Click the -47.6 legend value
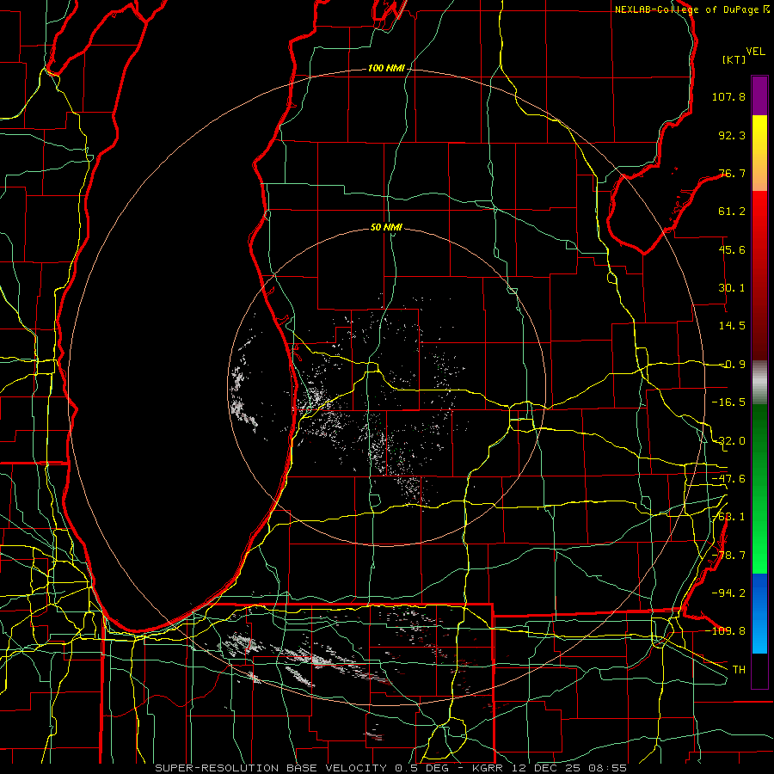 click(728, 479)
